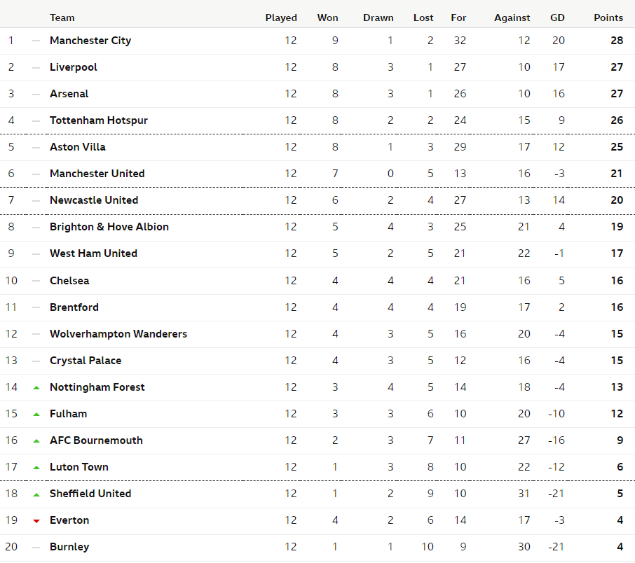The height and width of the screenshot is (563, 635).
Task: Click the green up arrow beside Nottingham Forest
Action: pyautogui.click(x=36, y=388)
